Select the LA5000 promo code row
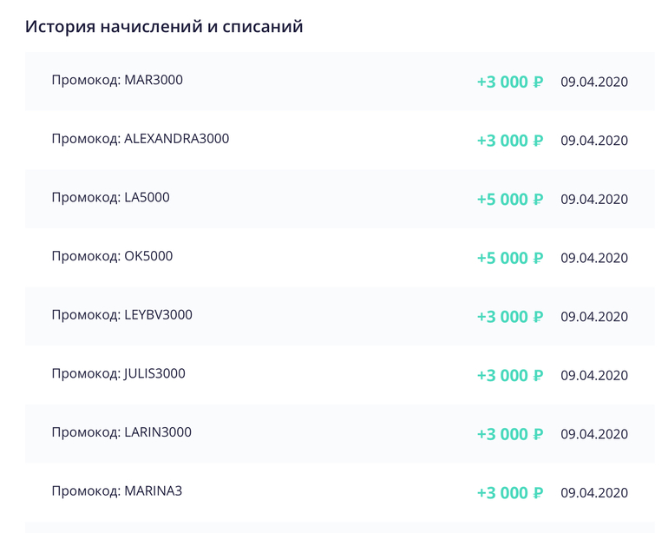Screen dimensions: 668x533 coord(110,198)
